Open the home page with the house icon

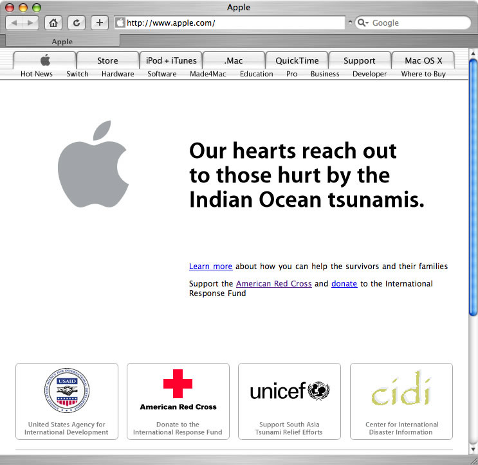[53, 23]
